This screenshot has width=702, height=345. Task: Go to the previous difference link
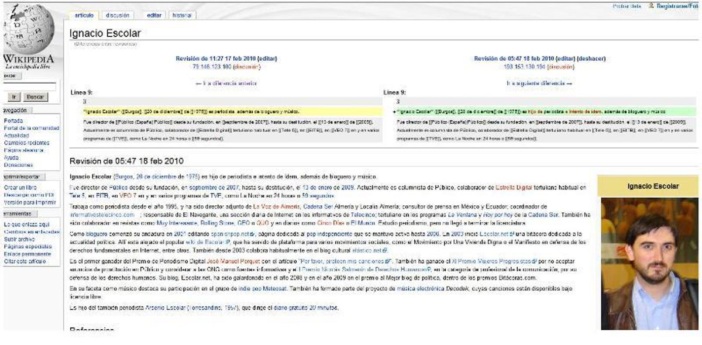pos(226,84)
